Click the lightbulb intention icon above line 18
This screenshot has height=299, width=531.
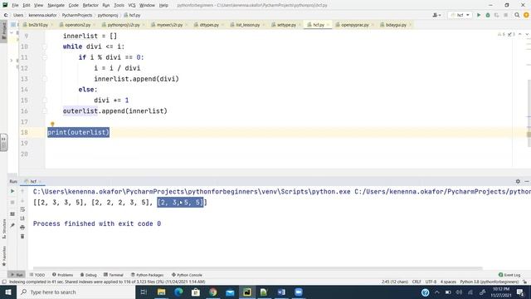(52, 124)
